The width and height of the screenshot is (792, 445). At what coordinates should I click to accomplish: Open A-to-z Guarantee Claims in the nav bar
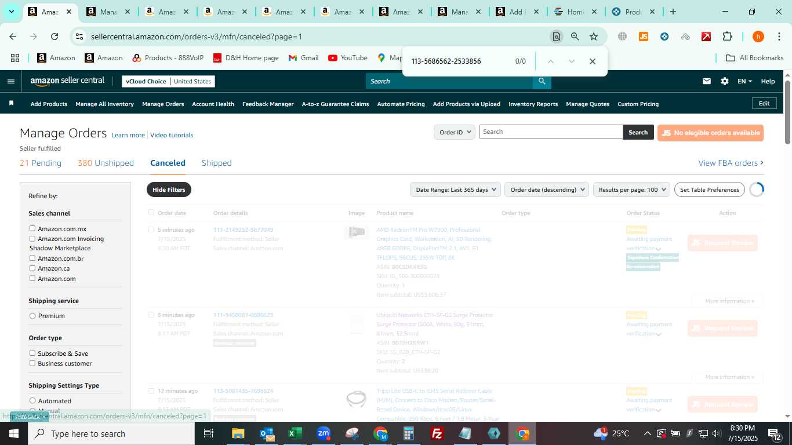coord(335,104)
